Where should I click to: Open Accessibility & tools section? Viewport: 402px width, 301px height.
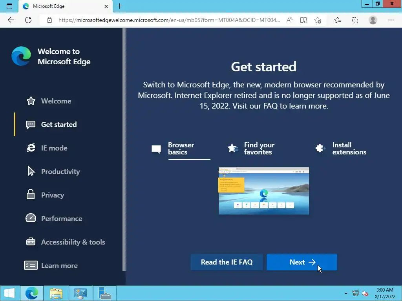73,242
